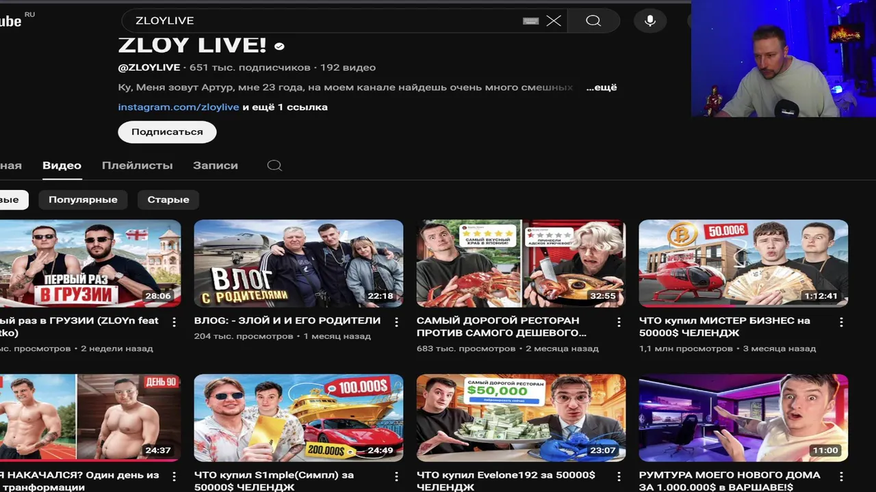Open title 'РУМТУРА МОЕГО НОВОГО ДОМА'
The image size is (876, 492).
[x=730, y=481]
